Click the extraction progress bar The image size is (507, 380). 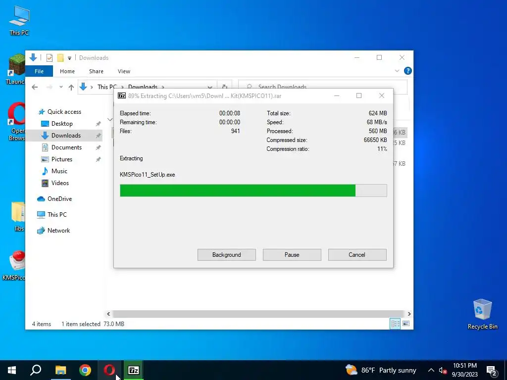(253, 190)
